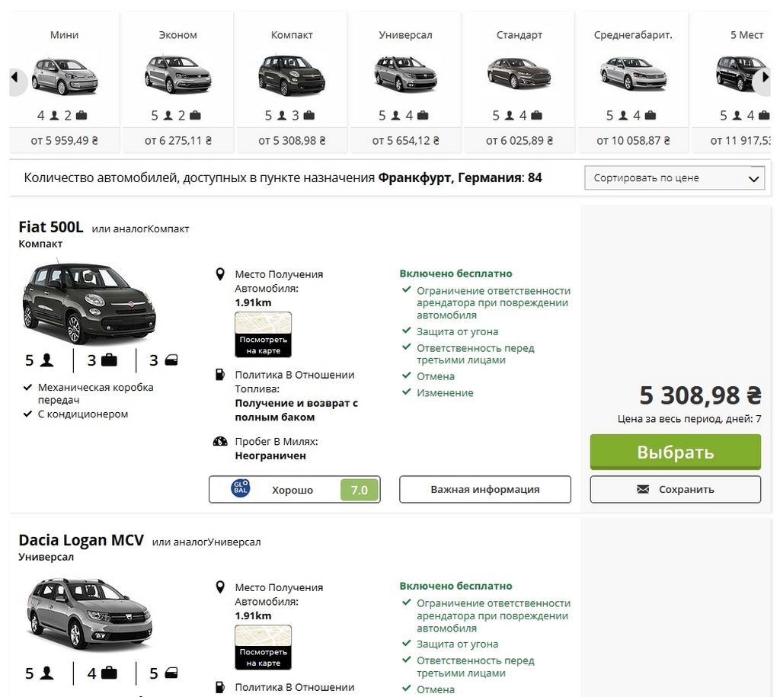Select the Эконом car category
780x697 pixels.
click(x=178, y=82)
